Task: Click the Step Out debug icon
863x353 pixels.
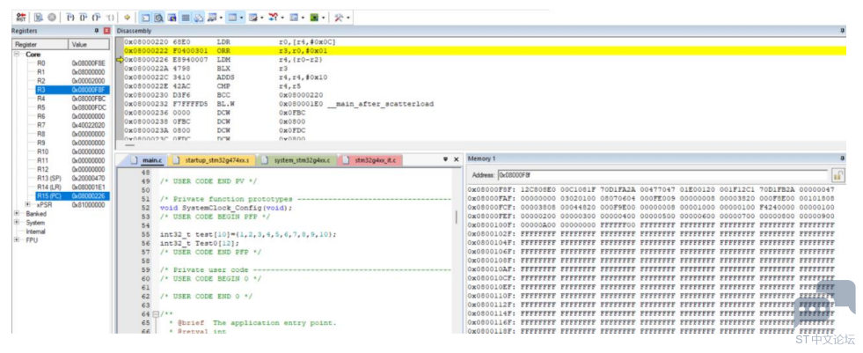Action: point(96,18)
